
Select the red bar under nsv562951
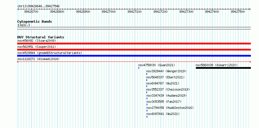134,50
